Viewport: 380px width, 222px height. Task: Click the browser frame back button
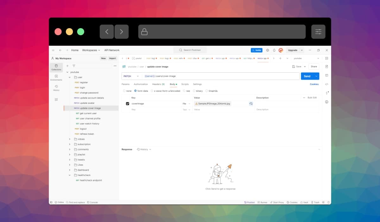click(107, 32)
